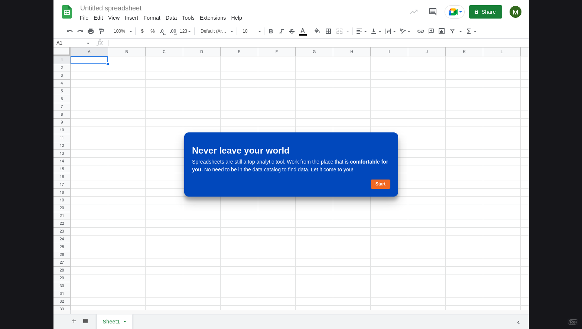Open the Sheet1 tab menu
Viewport: 582px width, 329px height.
pos(125,322)
